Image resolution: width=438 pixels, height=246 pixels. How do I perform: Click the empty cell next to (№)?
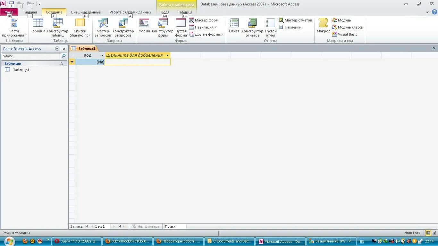[138, 62]
